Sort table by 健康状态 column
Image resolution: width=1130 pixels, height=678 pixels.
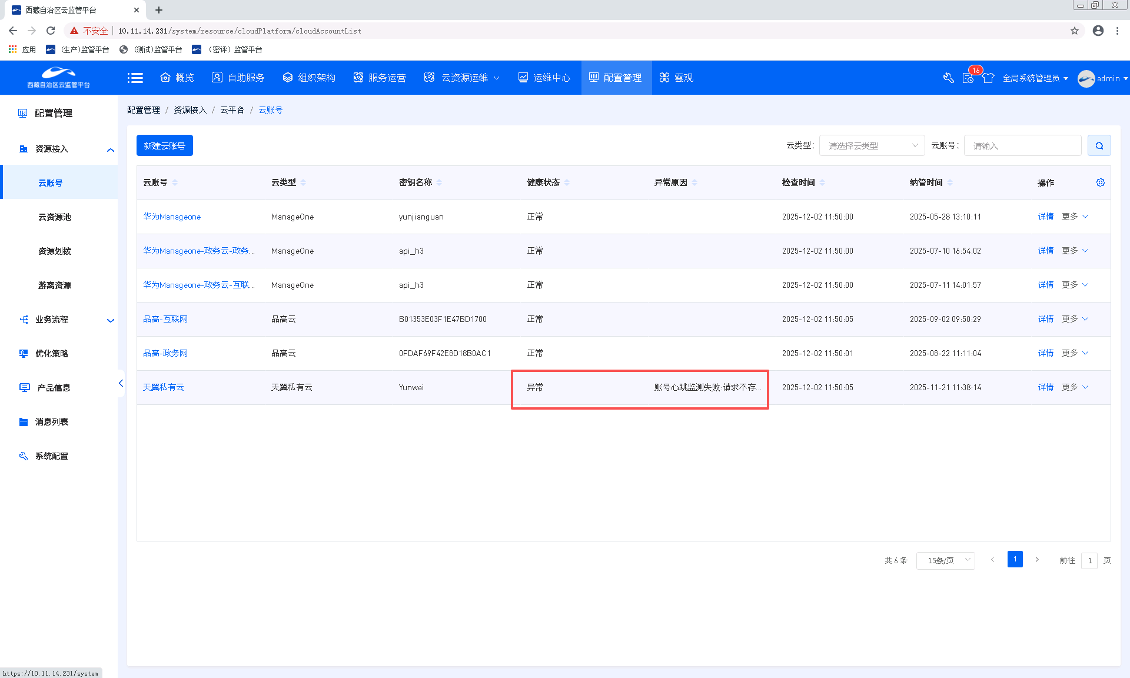(x=567, y=182)
